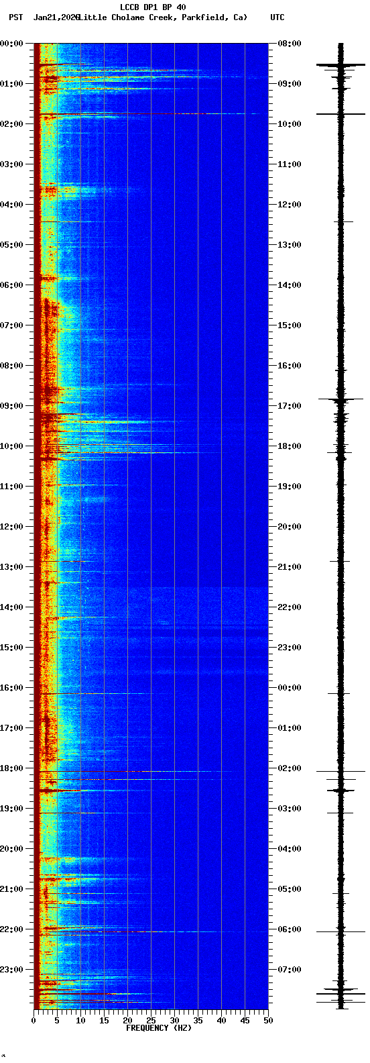The height and width of the screenshot is (1063, 370).
Task: Click the title text 'LCCB DP1 BP 40'
Action: click(153, 7)
